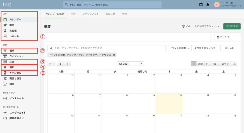Open より多くのフィルター options
The width and height of the screenshot is (244, 133).
[x=206, y=48]
